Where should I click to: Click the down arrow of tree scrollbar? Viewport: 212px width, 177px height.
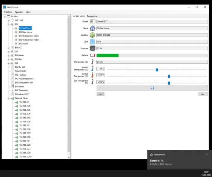[x=69, y=157]
